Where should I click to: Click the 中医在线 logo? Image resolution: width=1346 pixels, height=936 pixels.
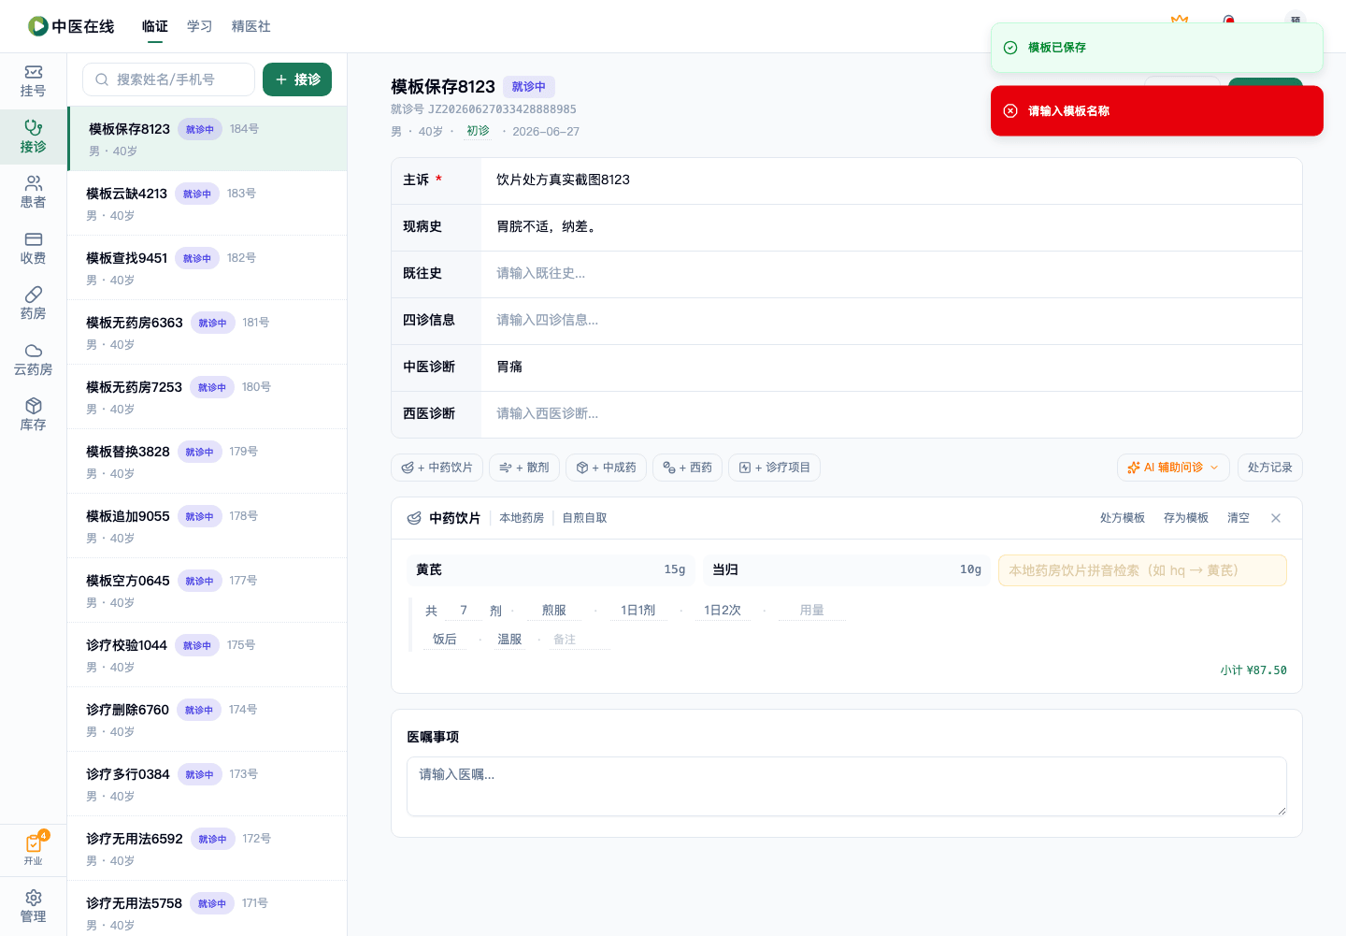pyautogui.click(x=71, y=26)
